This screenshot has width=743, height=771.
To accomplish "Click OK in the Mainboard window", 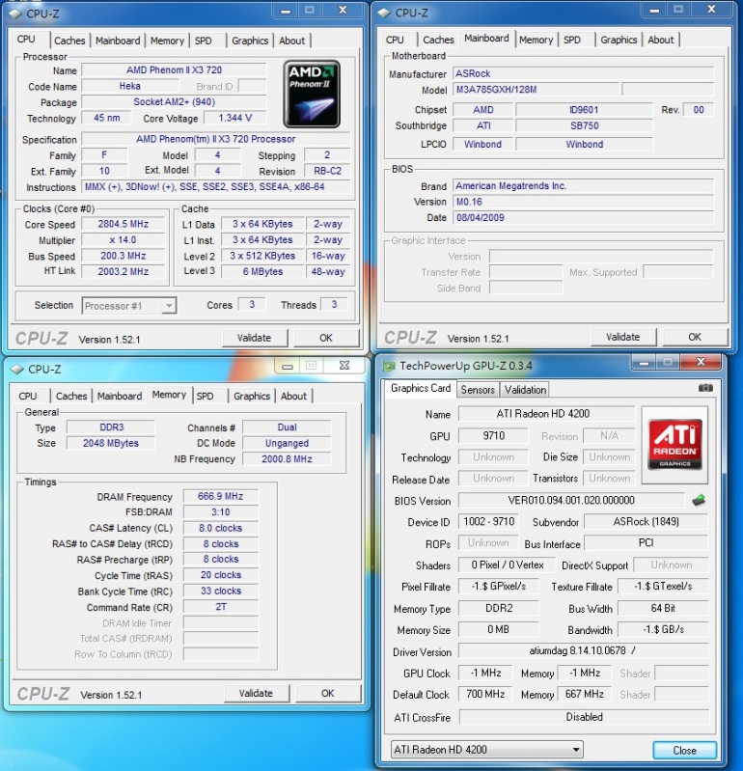I will (695, 337).
